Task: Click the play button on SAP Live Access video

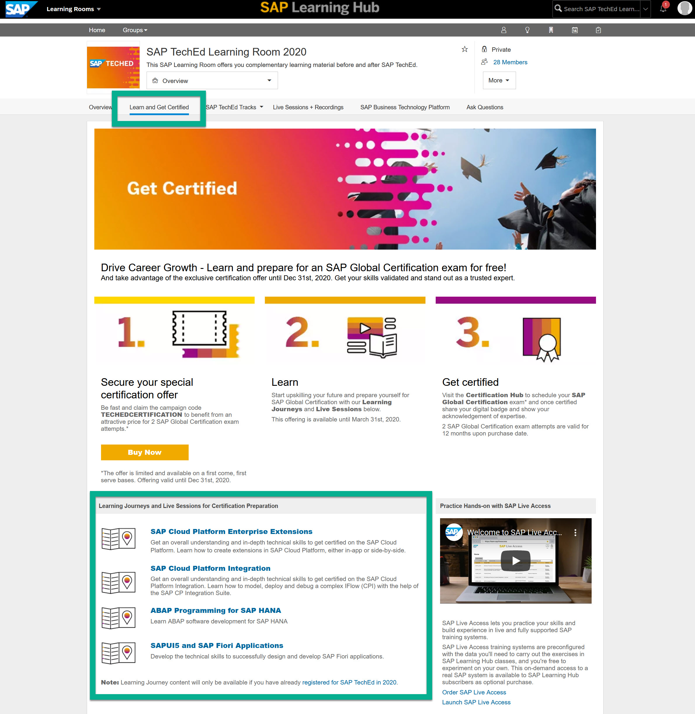Action: point(516,560)
